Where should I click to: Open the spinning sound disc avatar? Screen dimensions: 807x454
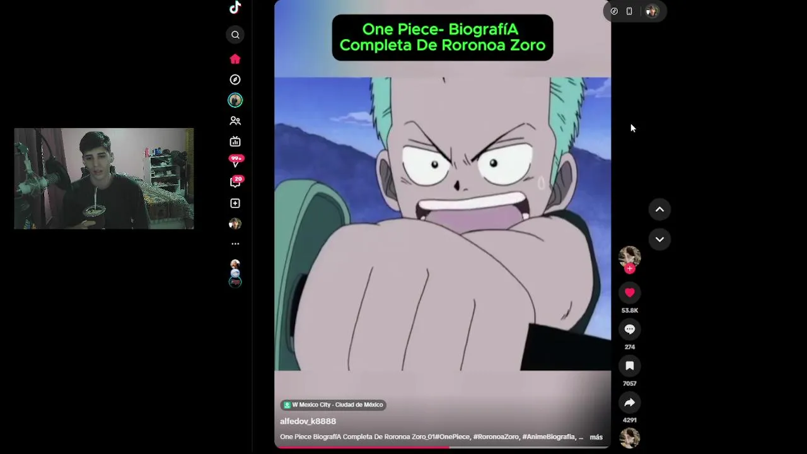pos(629,438)
